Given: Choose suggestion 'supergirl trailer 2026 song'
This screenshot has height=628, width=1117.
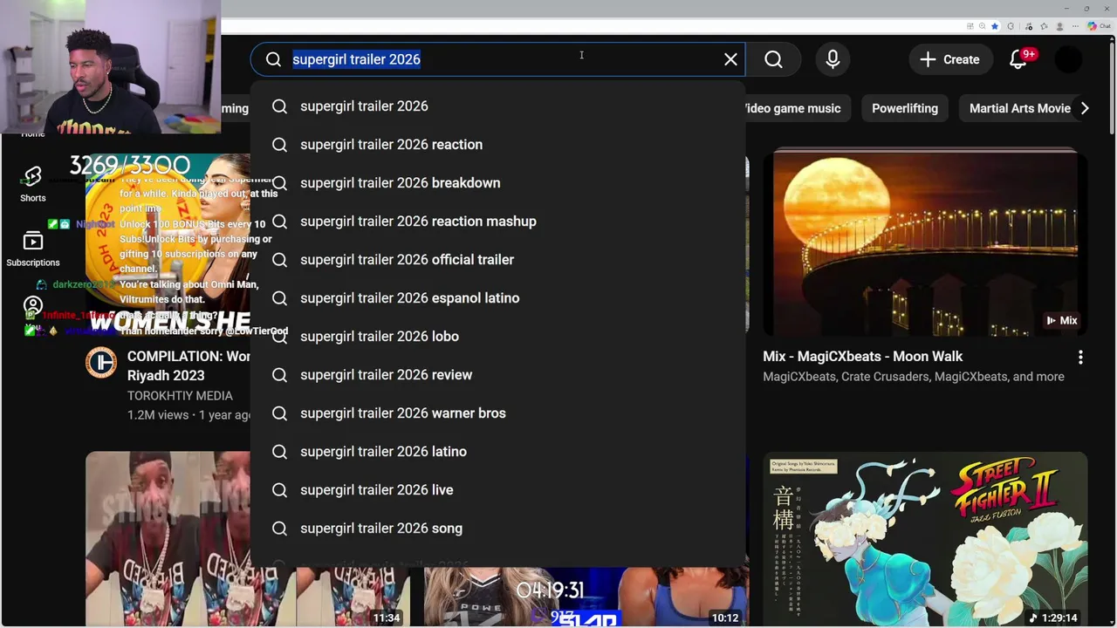Looking at the screenshot, I should (x=497, y=529).
